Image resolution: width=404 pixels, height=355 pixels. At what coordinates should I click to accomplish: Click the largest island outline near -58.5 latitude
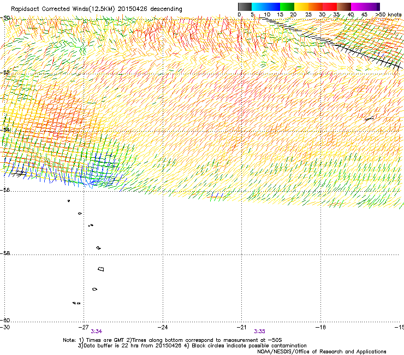101,269
